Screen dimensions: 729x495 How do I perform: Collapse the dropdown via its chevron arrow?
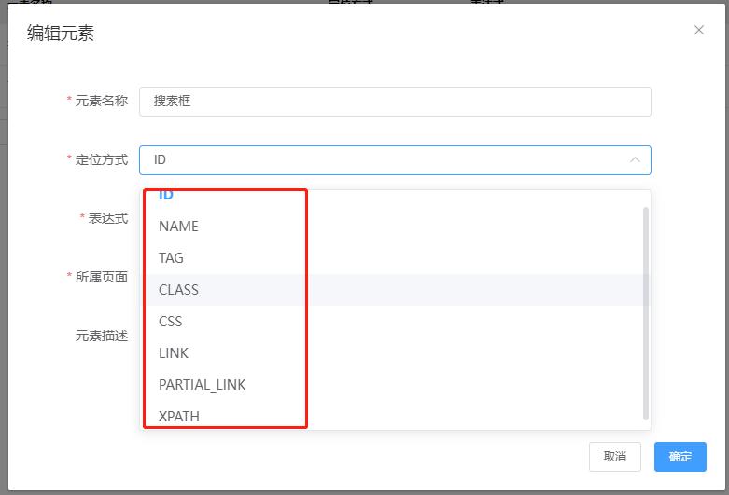[x=635, y=159]
